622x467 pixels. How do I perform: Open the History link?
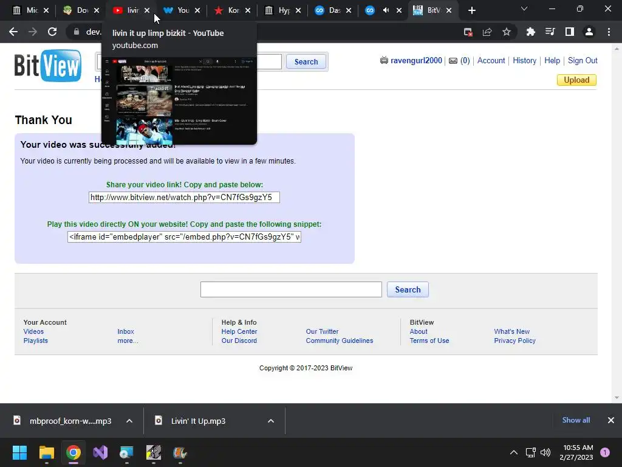coord(524,60)
